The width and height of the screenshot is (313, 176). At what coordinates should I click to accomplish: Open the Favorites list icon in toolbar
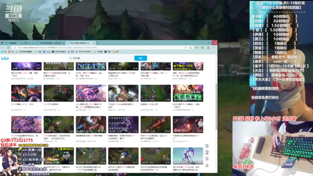tap(197, 48)
